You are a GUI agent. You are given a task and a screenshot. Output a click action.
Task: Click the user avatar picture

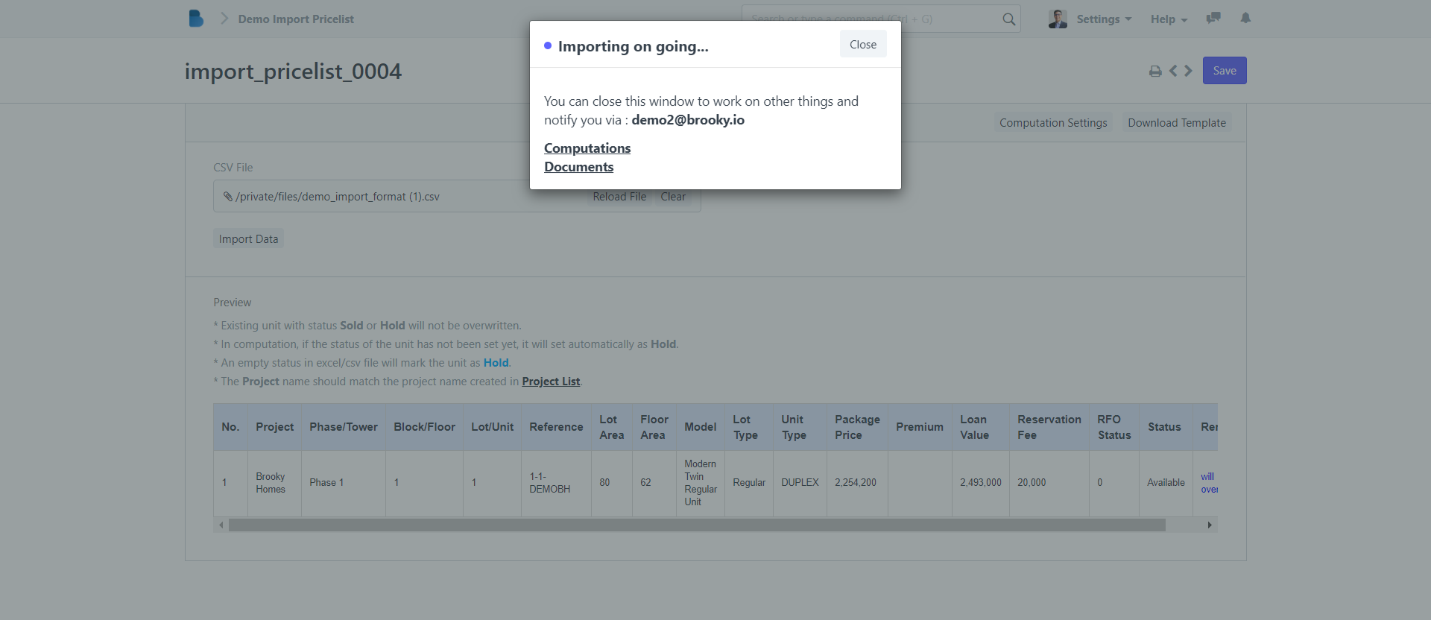coord(1058,19)
